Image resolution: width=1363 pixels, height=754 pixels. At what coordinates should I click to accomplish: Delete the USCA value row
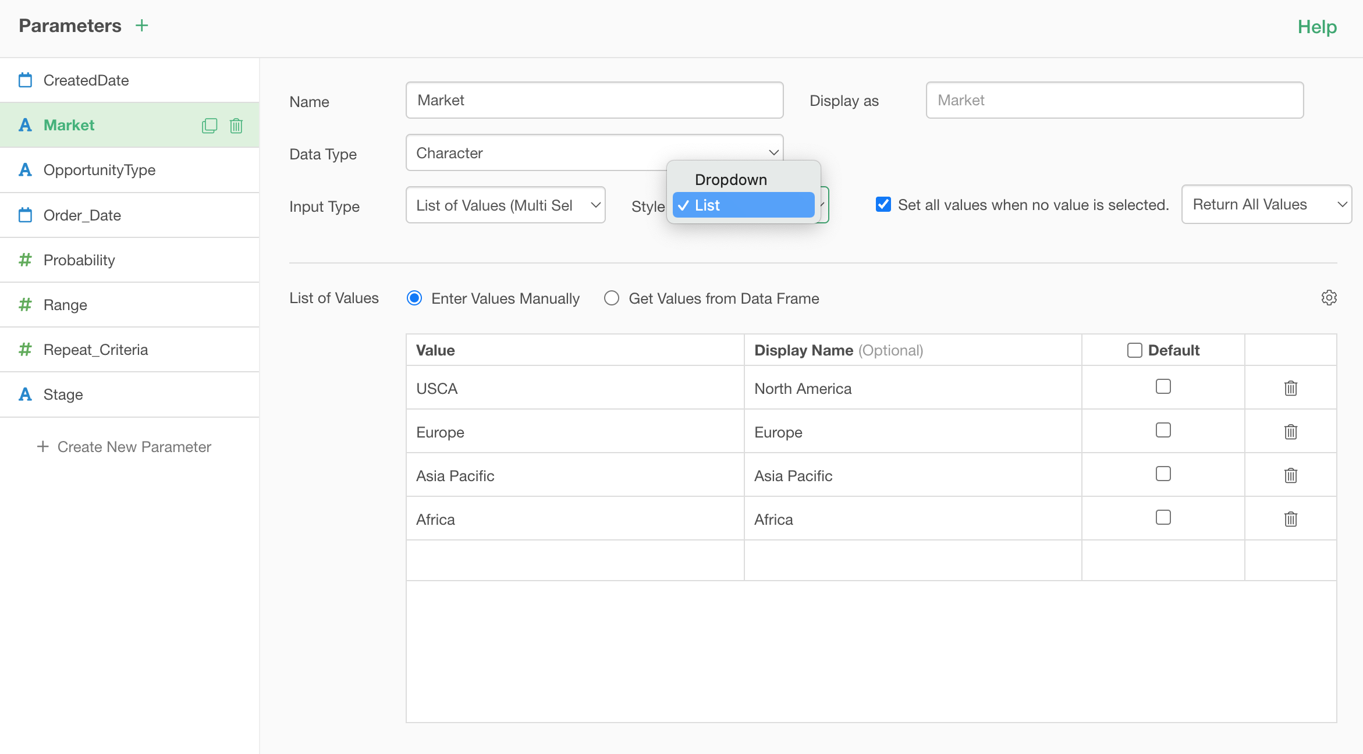pyautogui.click(x=1290, y=388)
